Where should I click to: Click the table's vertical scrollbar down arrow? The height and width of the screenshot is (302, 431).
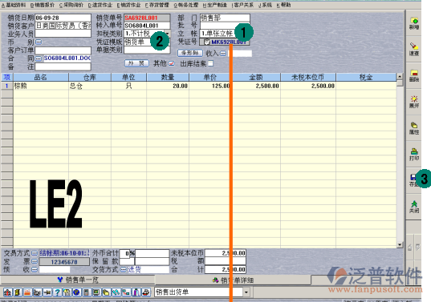400,244
